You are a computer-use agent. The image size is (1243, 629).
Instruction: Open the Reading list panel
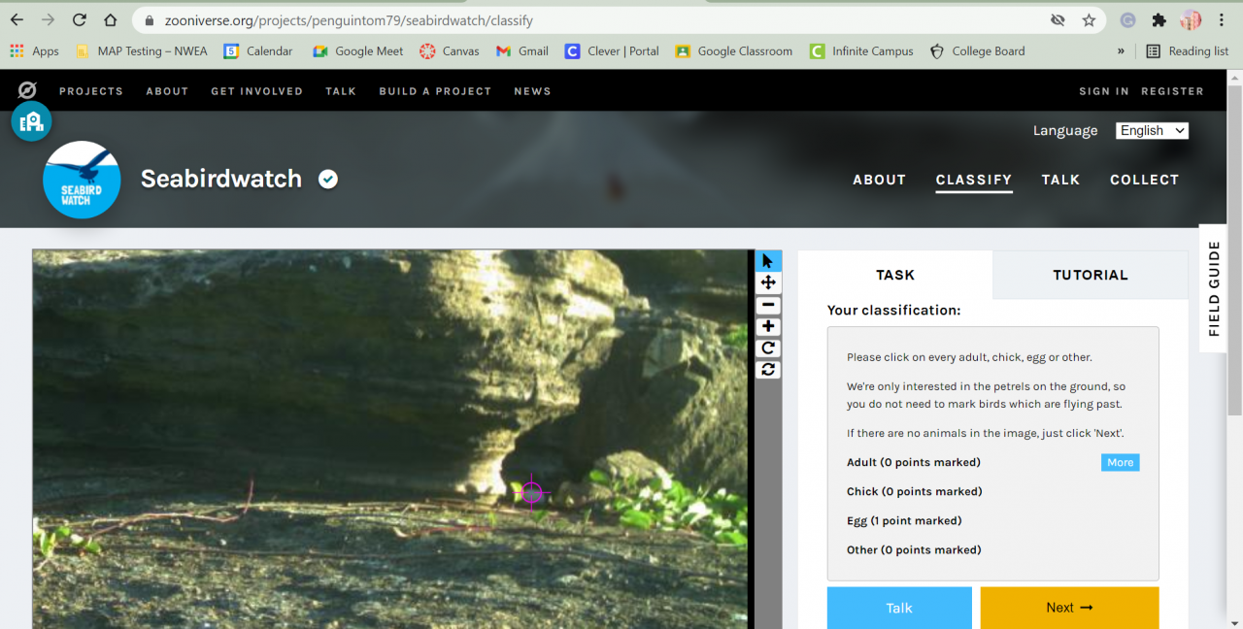1188,51
